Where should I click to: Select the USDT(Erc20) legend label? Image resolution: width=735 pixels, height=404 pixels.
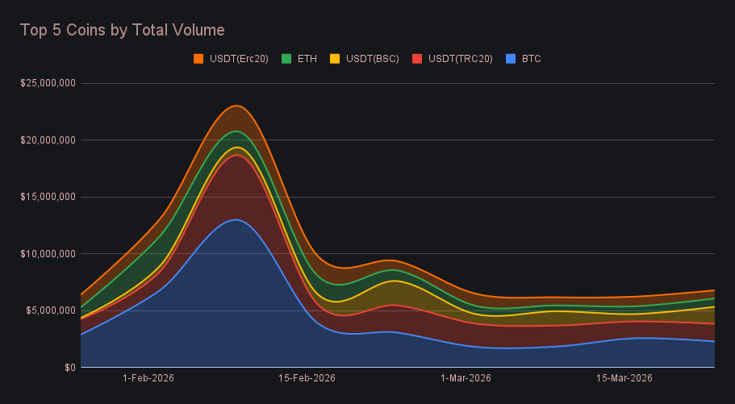point(238,59)
